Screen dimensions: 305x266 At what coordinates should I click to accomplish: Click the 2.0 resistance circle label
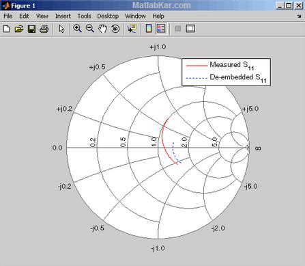[x=184, y=142]
